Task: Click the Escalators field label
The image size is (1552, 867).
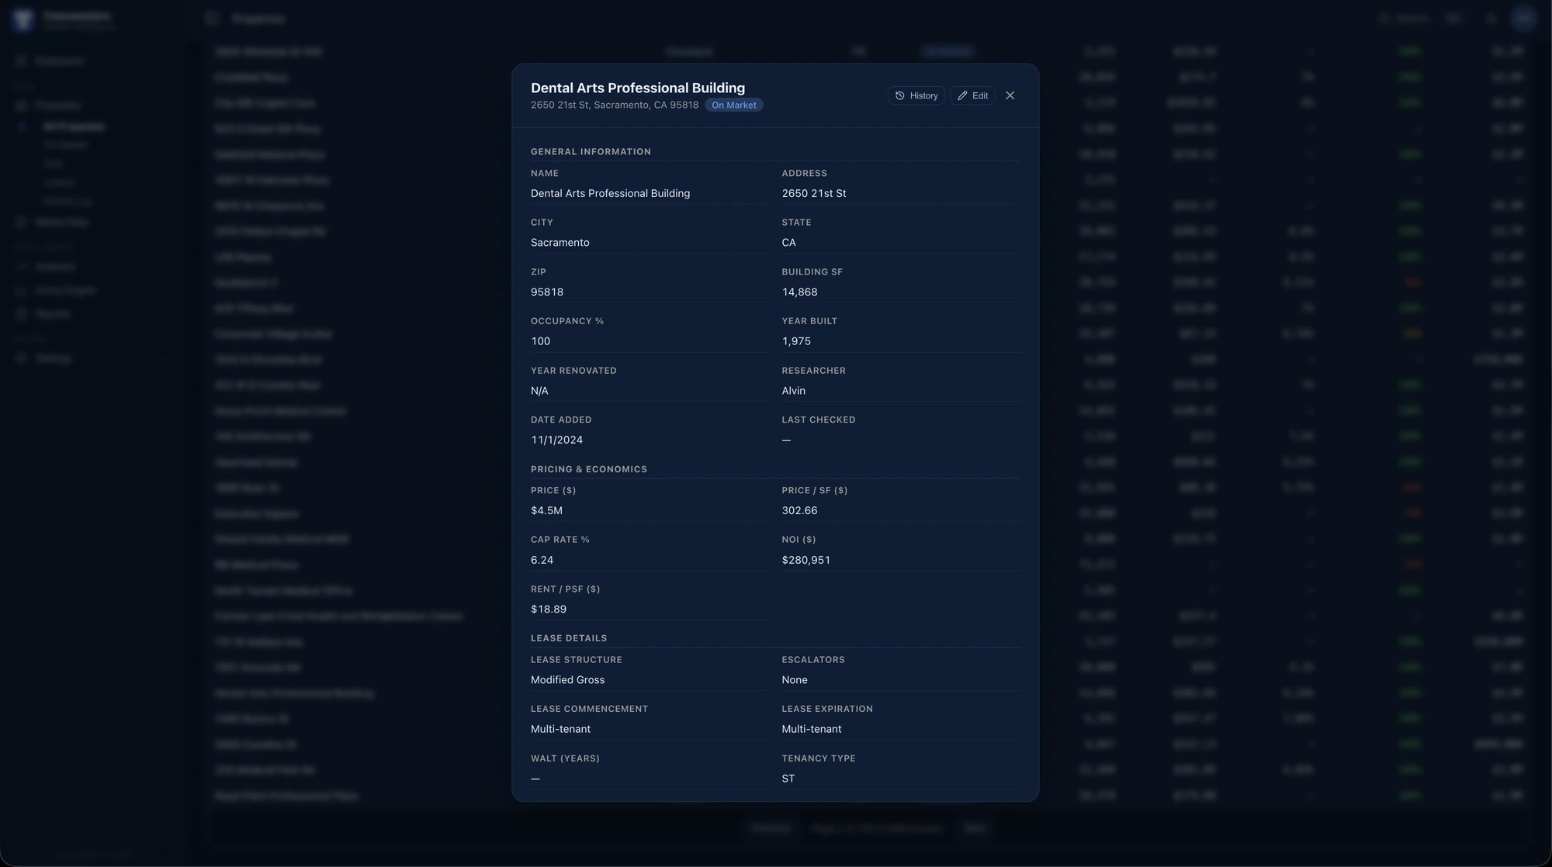Action: point(812,660)
